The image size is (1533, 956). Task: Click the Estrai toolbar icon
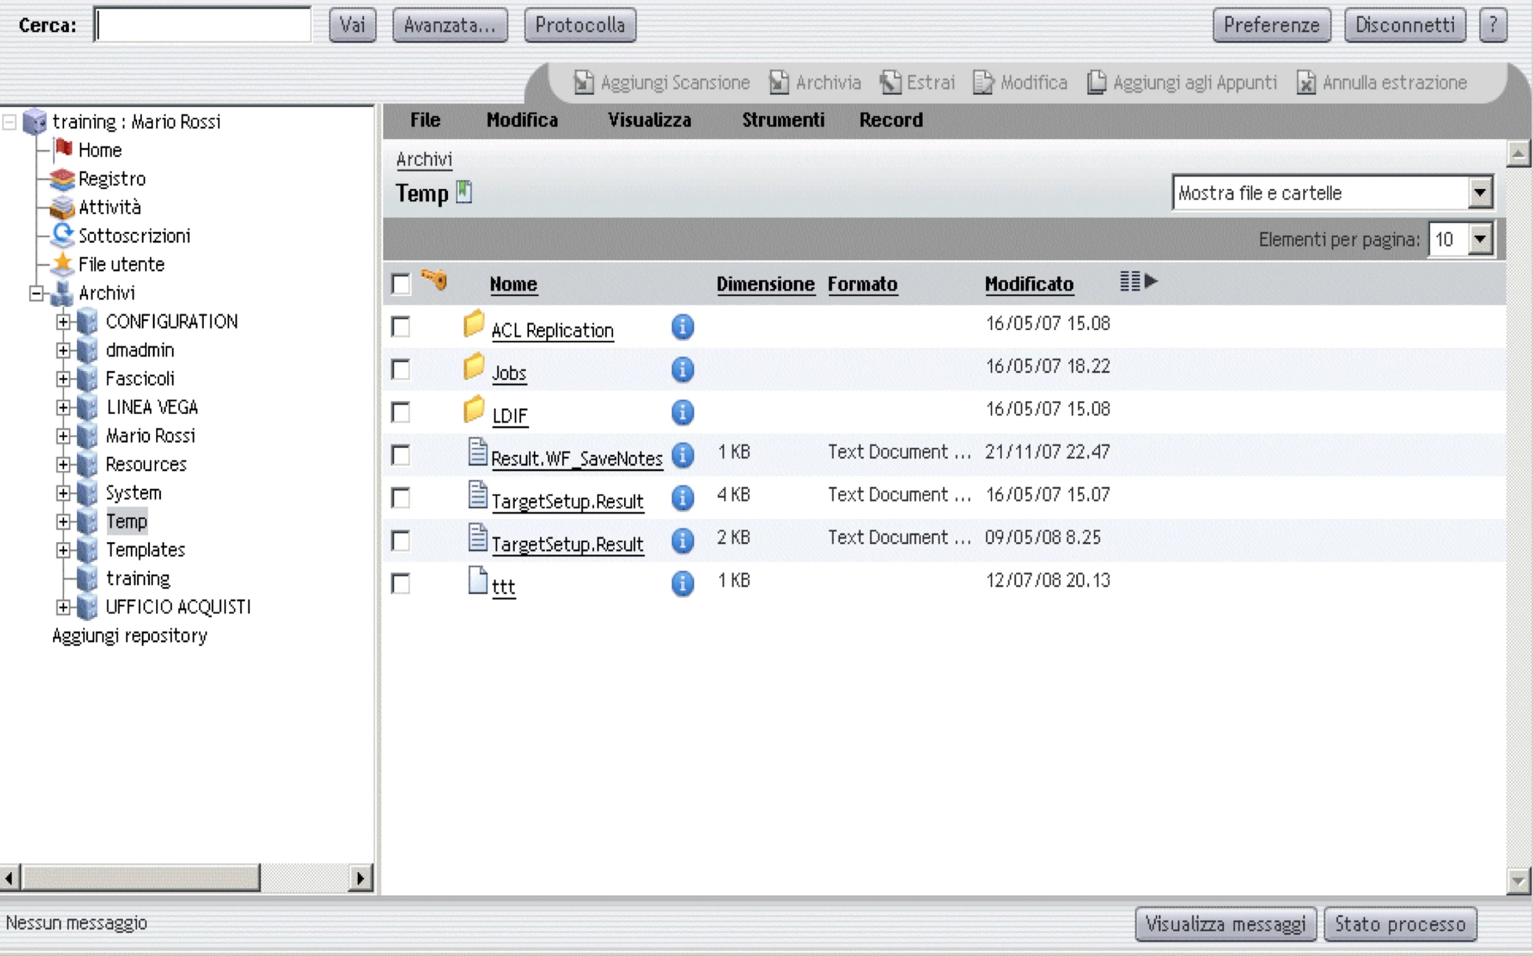[x=890, y=83]
